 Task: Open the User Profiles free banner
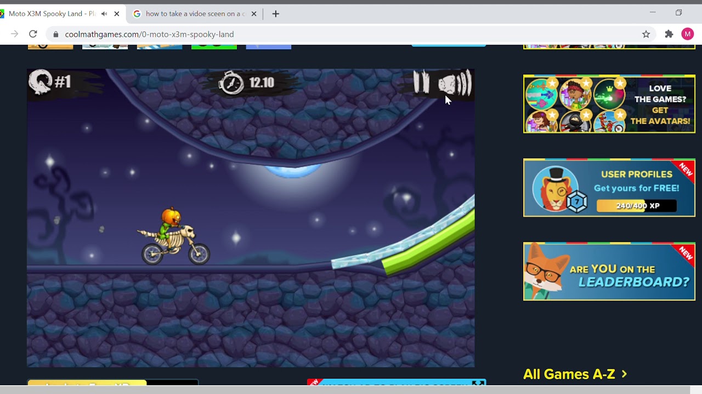pyautogui.click(x=609, y=188)
